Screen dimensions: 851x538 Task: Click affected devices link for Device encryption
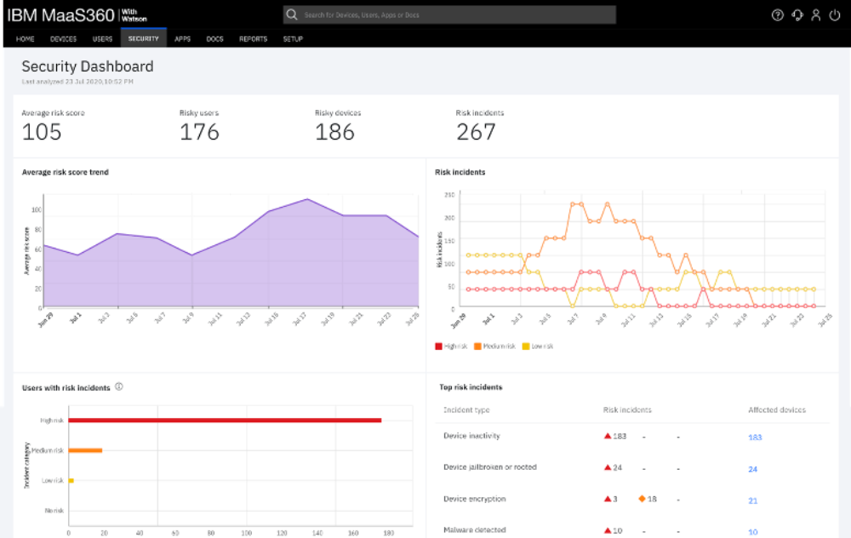click(752, 501)
